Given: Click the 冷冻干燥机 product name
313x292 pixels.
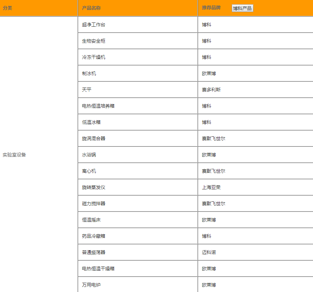Looking at the screenshot, I should point(92,57).
